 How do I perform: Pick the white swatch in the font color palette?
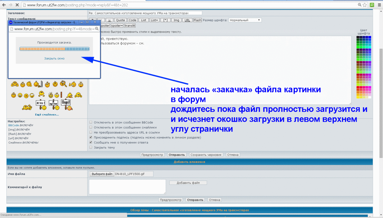(x=370, y=98)
